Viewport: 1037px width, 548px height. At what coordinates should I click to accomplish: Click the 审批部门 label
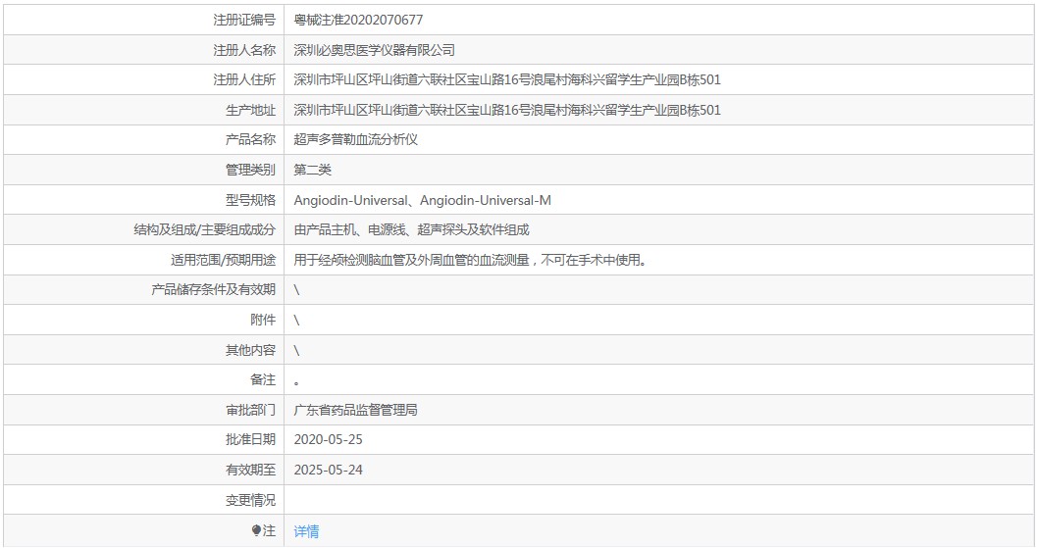point(250,410)
